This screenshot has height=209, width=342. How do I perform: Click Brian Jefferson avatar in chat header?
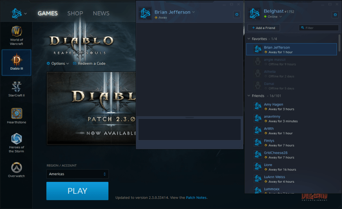pos(145,14)
